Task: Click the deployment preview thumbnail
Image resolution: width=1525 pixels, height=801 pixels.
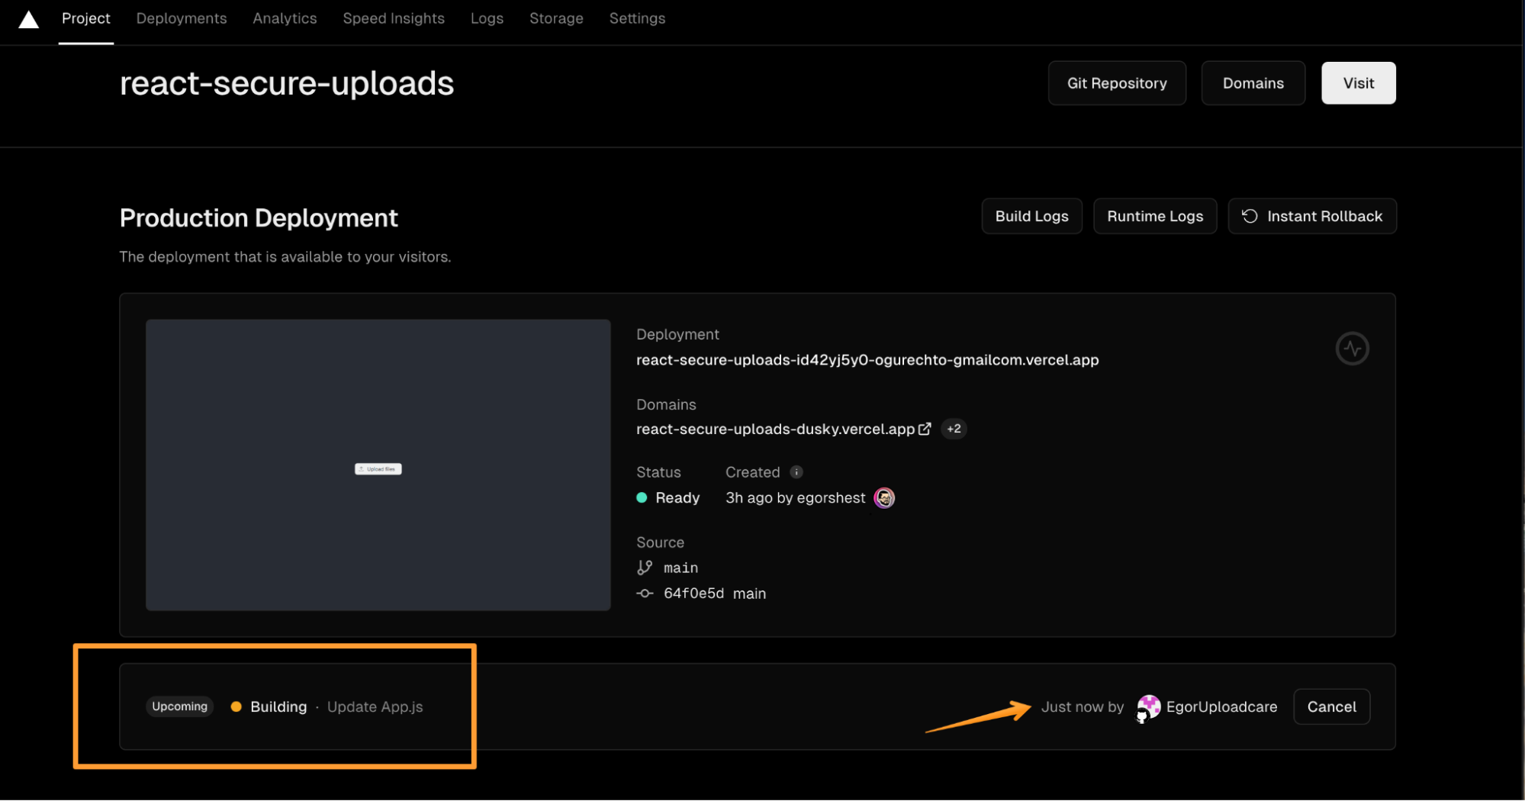Action: 378,465
